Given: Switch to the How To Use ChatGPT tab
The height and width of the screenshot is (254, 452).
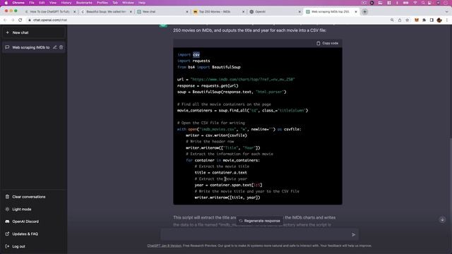Looking at the screenshot, I should point(49,12).
